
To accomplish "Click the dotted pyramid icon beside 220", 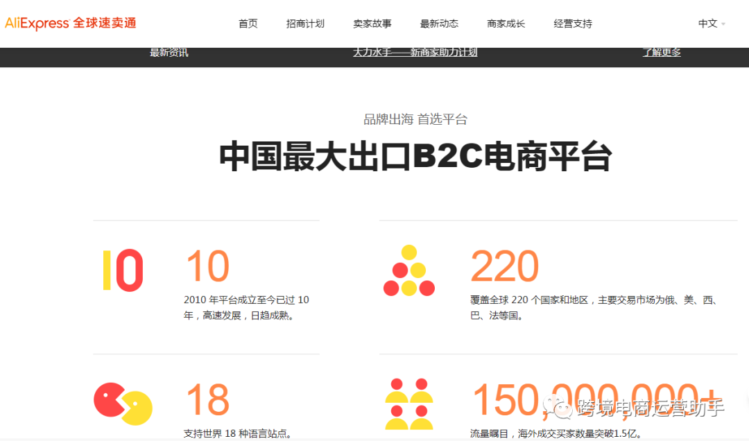I will pyautogui.click(x=408, y=268).
